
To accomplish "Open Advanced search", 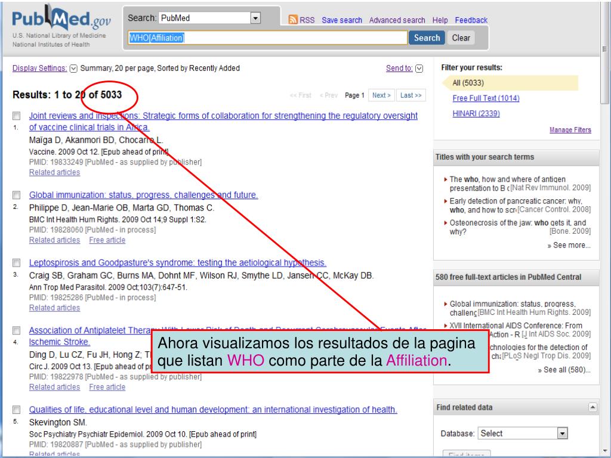I will coord(397,20).
